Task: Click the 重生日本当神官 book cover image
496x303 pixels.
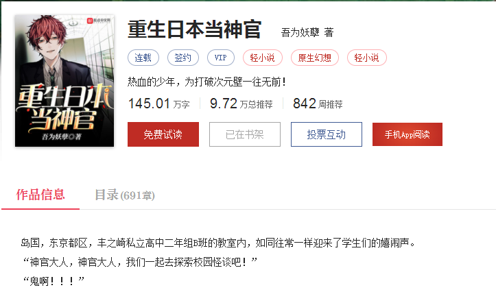Action: 64,81
